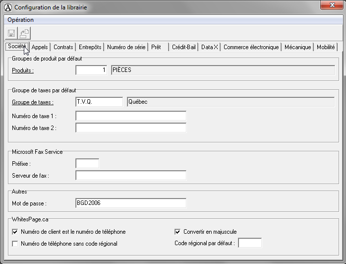The image size is (346, 264).
Task: Open the Contrats tab
Action: click(x=63, y=47)
